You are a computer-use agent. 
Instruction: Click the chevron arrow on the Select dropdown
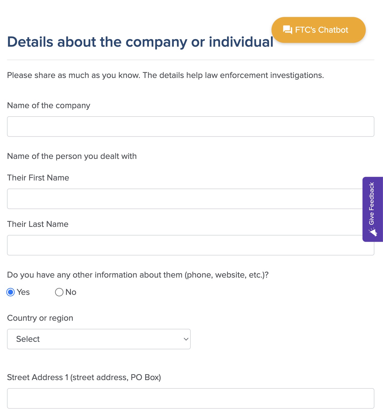coord(186,339)
